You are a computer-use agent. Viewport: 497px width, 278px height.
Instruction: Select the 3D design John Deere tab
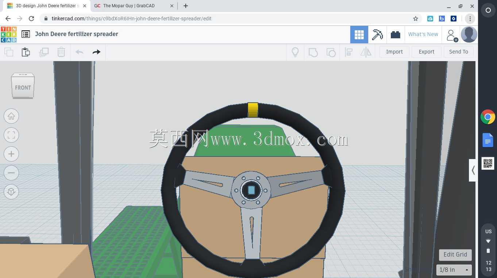(46, 6)
